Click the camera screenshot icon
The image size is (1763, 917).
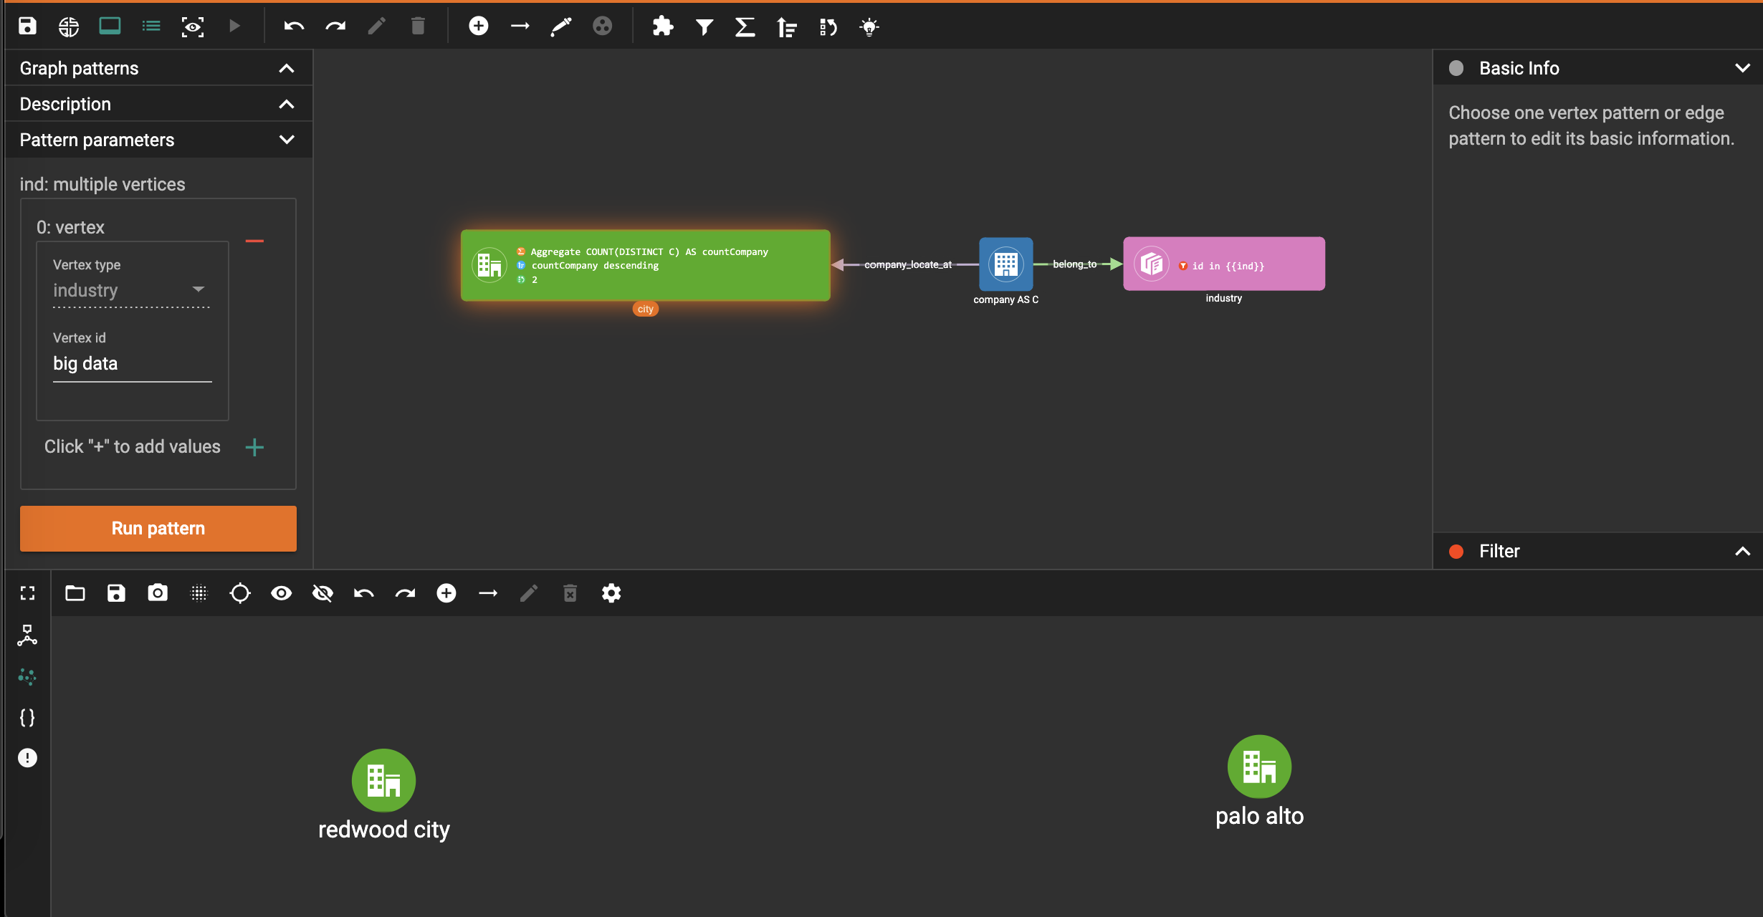(158, 593)
